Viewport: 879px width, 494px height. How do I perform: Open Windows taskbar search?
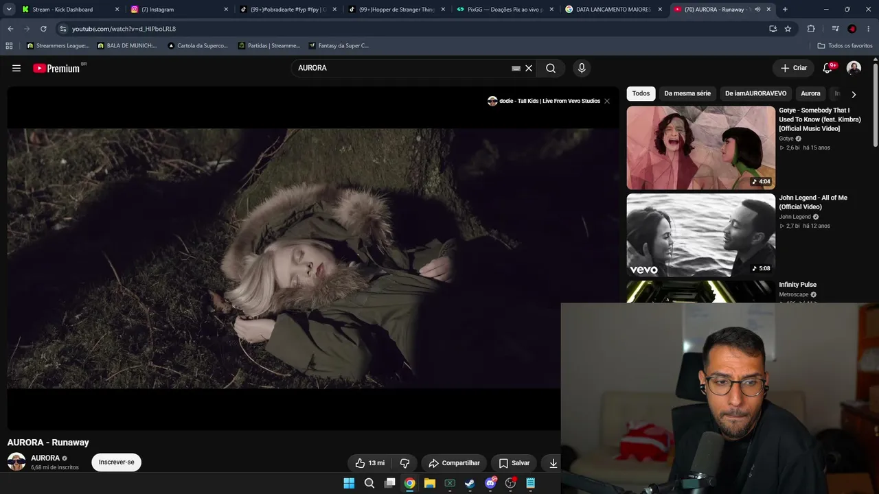click(369, 483)
